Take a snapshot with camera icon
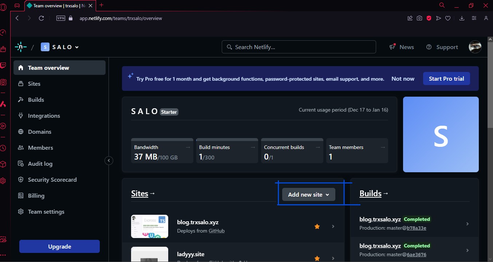This screenshot has width=493, height=262. point(419,18)
